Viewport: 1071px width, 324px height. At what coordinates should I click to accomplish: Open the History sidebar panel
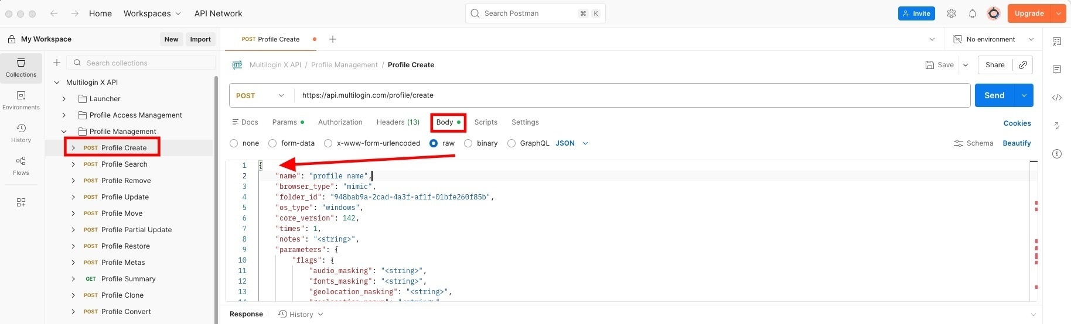21,133
